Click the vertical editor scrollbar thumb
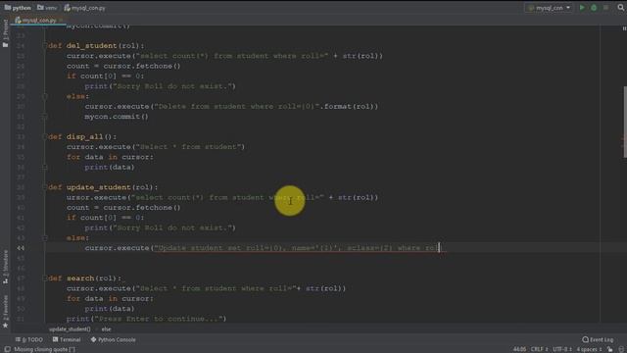The width and height of the screenshot is (627, 353). click(x=625, y=122)
